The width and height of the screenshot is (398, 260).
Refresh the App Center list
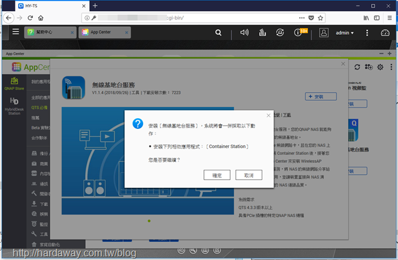357,67
